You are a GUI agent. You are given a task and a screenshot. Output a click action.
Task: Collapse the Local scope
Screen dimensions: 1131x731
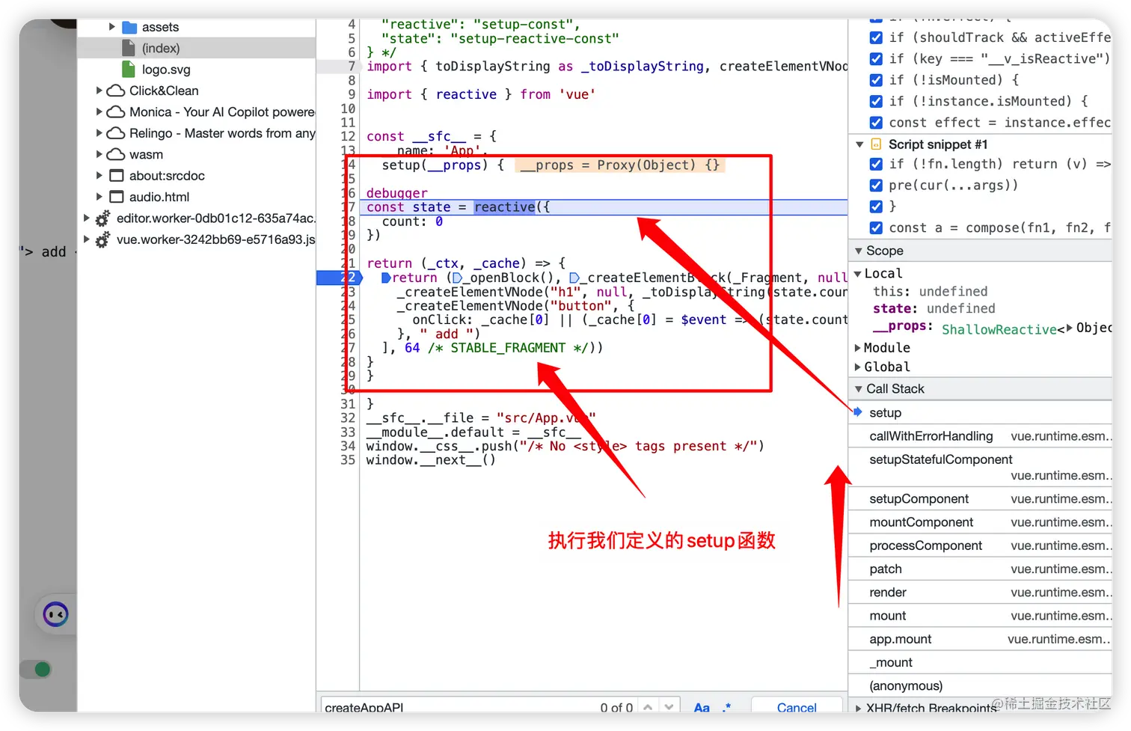click(858, 274)
